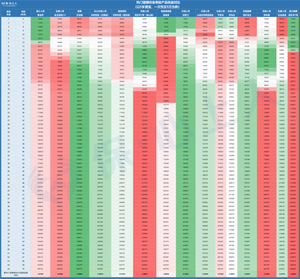Screen dimensions: 300x279
Task: Click value 45019 in the 岁添福 column
Action: (x=79, y=19)
